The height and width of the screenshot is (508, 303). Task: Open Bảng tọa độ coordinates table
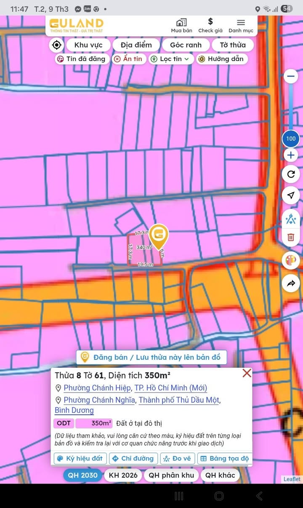pos(225,458)
